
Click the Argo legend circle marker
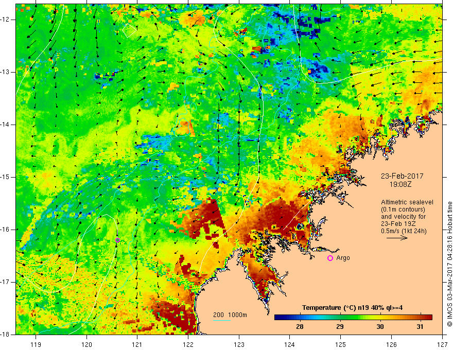(330, 258)
